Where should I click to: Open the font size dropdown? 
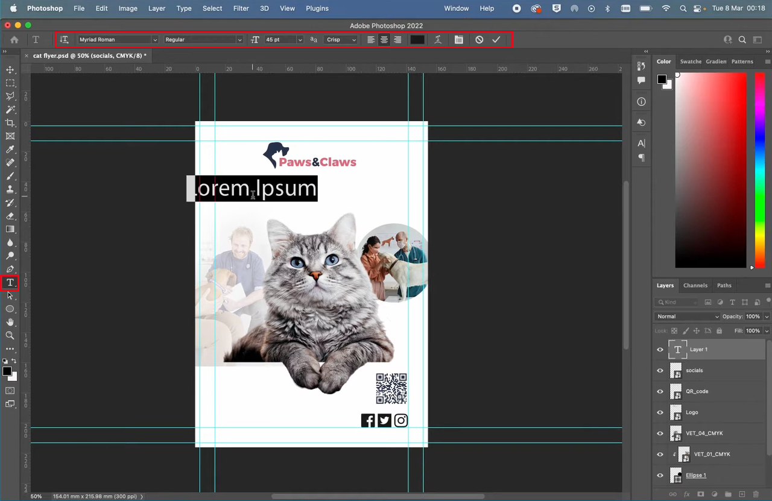coord(300,39)
